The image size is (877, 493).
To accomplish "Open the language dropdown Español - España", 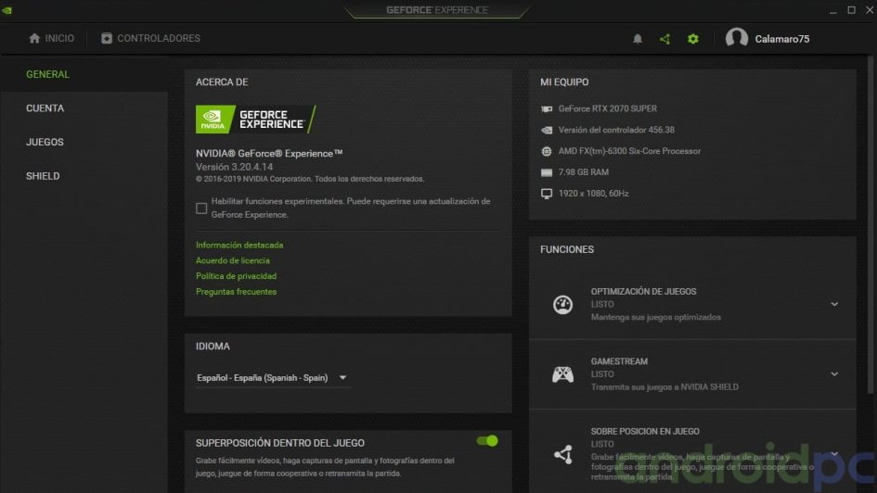I will coord(273,378).
